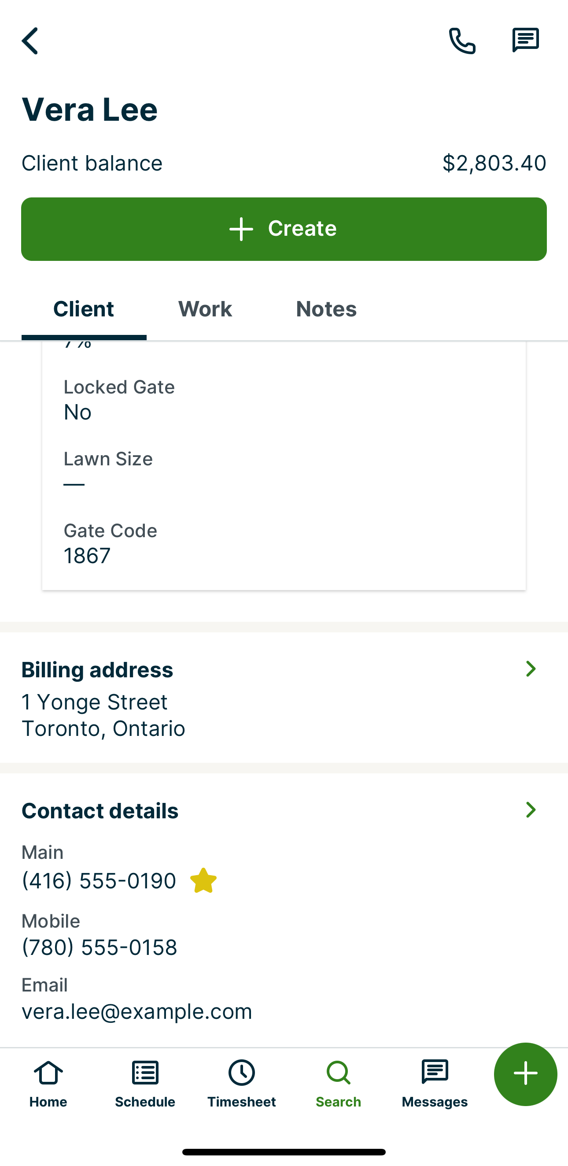Screen dimensions: 568x1166
Task: Open Messages in bottom navigation
Action: click(x=435, y=1083)
